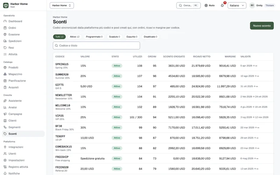Click the Attivo badge in GIFT5 row
The image size is (280, 175).
click(117, 86)
